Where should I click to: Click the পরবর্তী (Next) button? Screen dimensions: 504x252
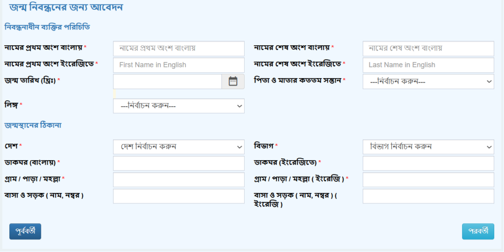coord(478,231)
